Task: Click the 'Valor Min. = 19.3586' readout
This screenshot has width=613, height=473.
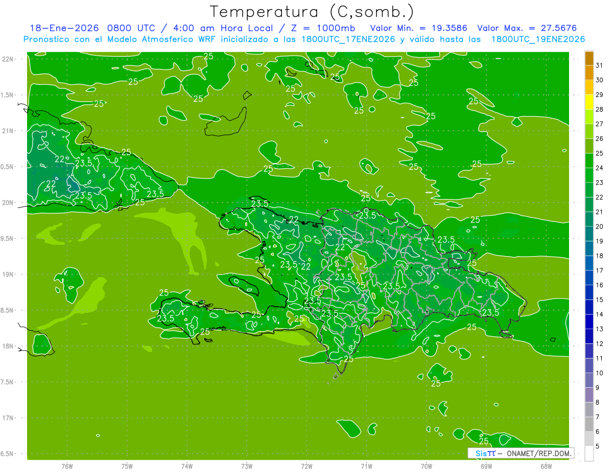Action: click(x=418, y=28)
